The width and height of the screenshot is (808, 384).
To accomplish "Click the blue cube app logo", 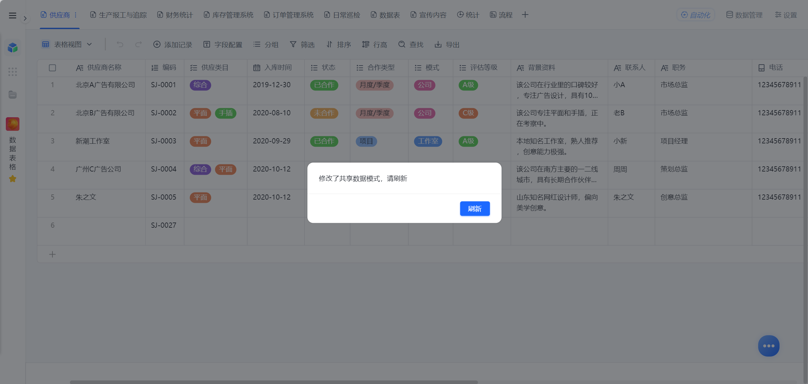I will pyautogui.click(x=13, y=47).
